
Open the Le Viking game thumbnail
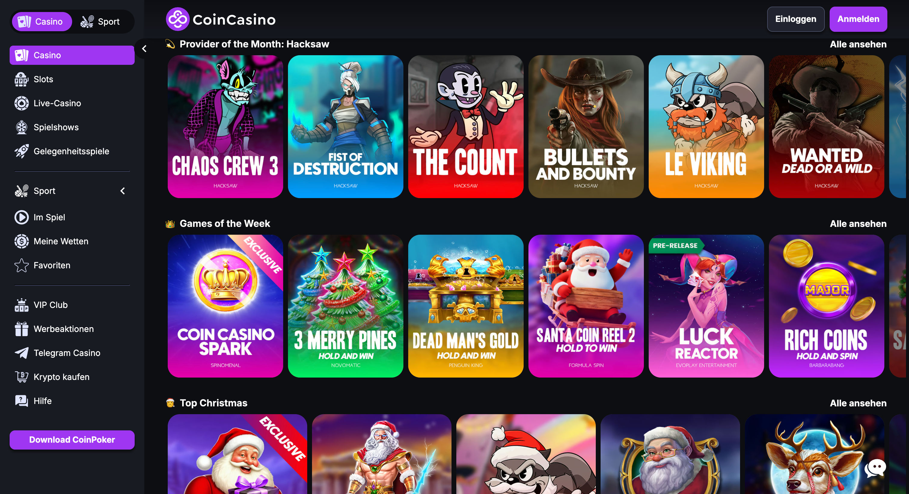coord(706,126)
